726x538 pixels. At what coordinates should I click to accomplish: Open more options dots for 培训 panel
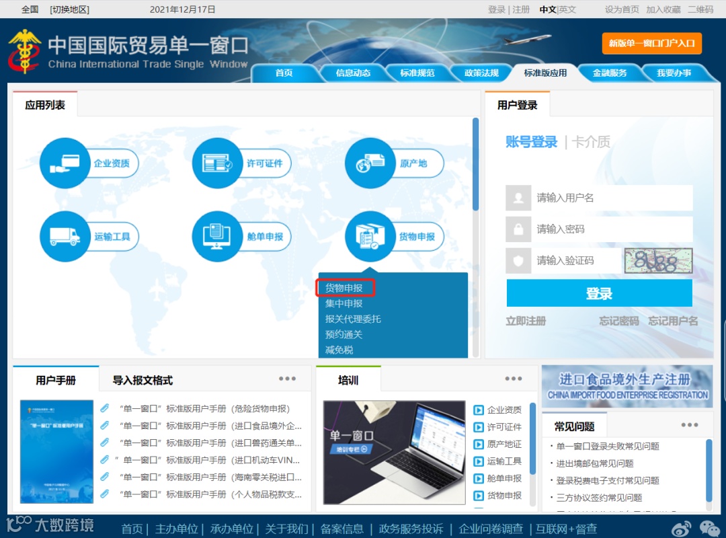click(x=514, y=379)
